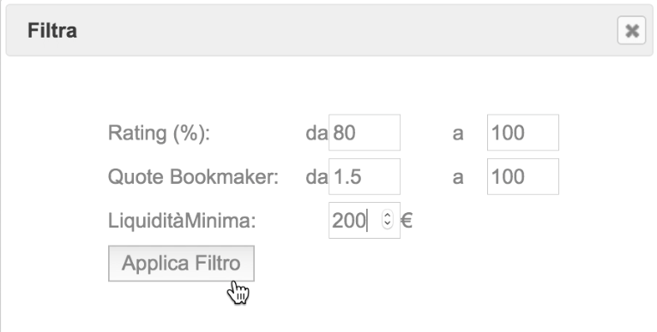657x332 pixels.
Task: Click the Rating maximum field showing 100
Action: pyautogui.click(x=523, y=132)
